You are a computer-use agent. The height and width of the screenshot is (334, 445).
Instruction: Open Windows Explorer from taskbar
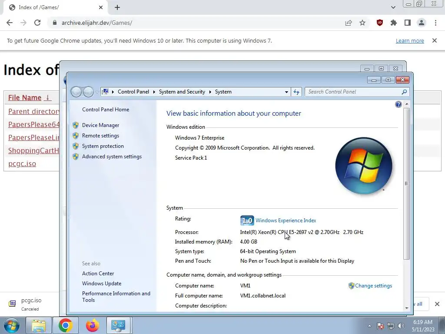click(39, 325)
